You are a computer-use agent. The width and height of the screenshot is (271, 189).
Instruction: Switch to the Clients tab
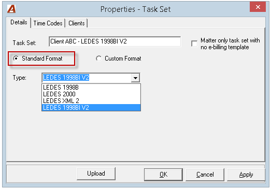click(77, 23)
